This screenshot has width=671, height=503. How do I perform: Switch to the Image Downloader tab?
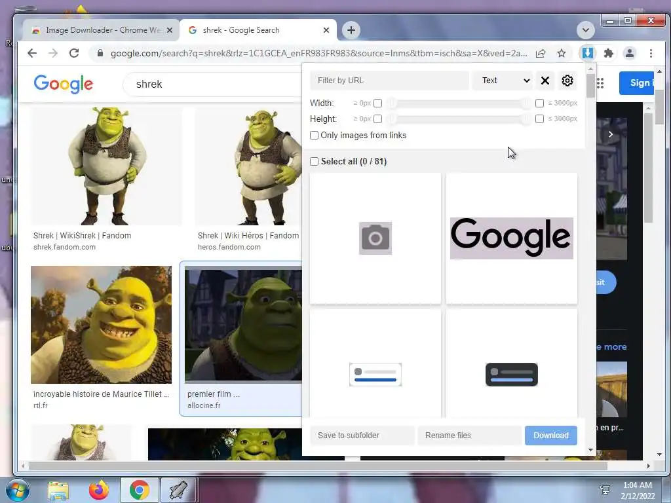coord(101,30)
